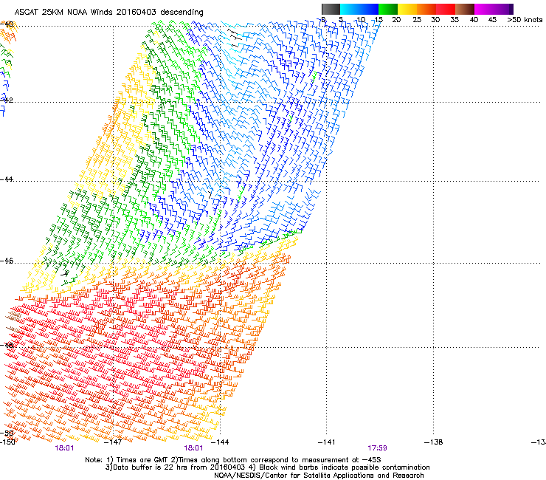Screen dimensions: 546x480
Task: Click the '45' legend scale label
Action: [492, 19]
